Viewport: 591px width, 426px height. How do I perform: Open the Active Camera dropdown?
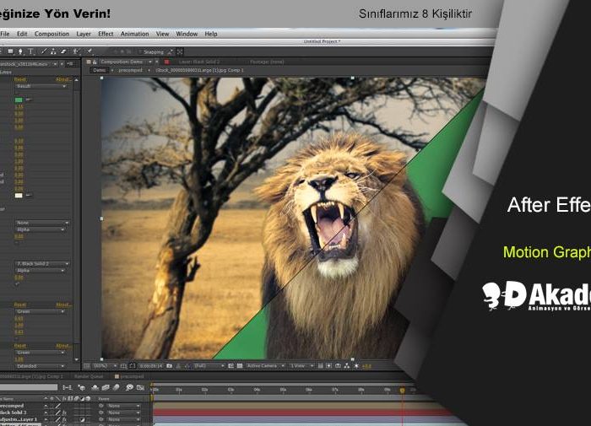click(265, 366)
